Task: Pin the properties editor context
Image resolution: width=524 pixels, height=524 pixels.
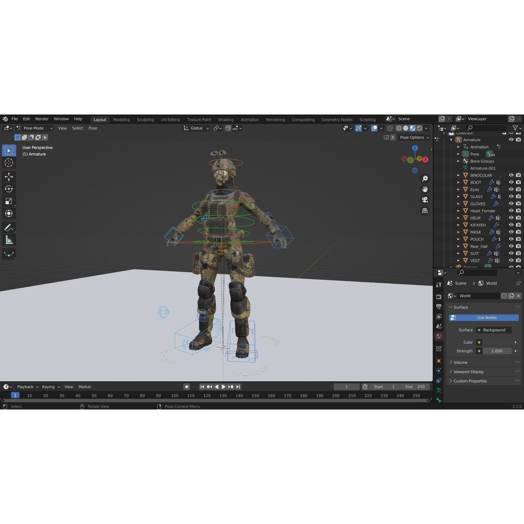Action: (x=518, y=283)
